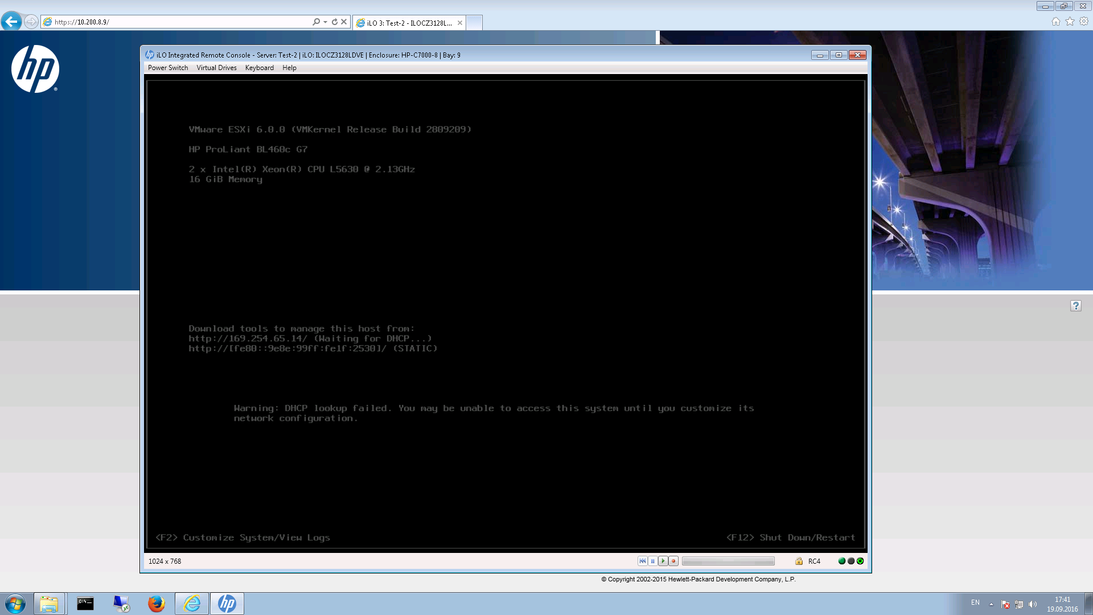Viewport: 1093px width, 615px height.
Task: Show hidden tray icons
Action: pyautogui.click(x=991, y=604)
